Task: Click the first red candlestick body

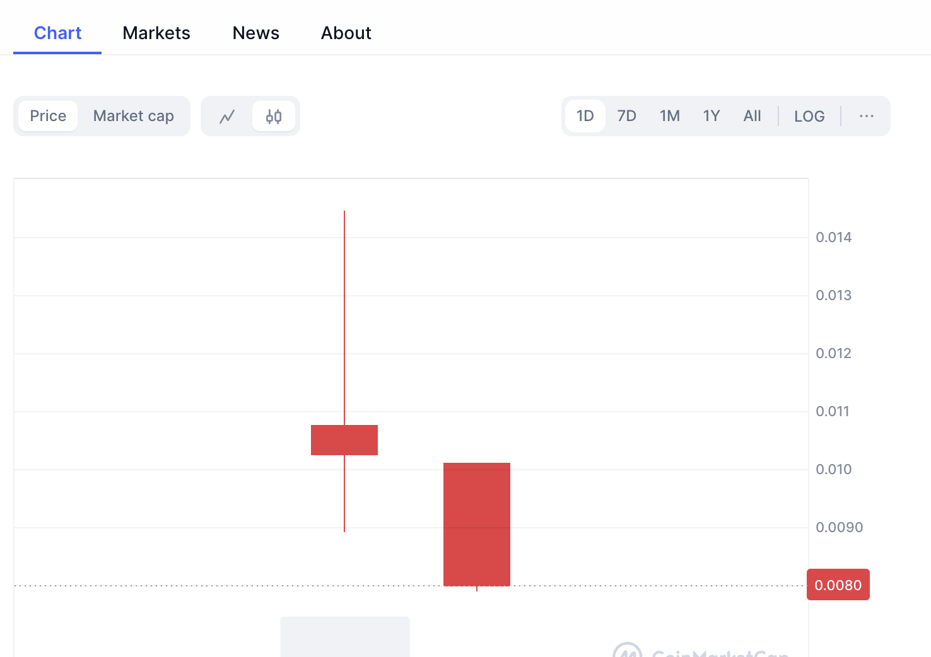Action: (x=344, y=440)
